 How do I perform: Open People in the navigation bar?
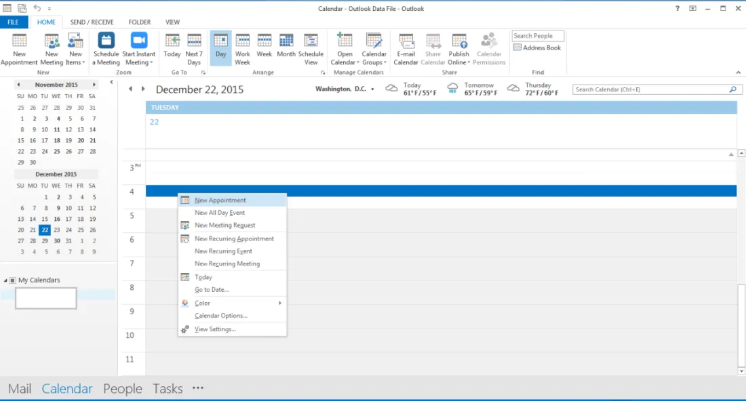(x=123, y=389)
